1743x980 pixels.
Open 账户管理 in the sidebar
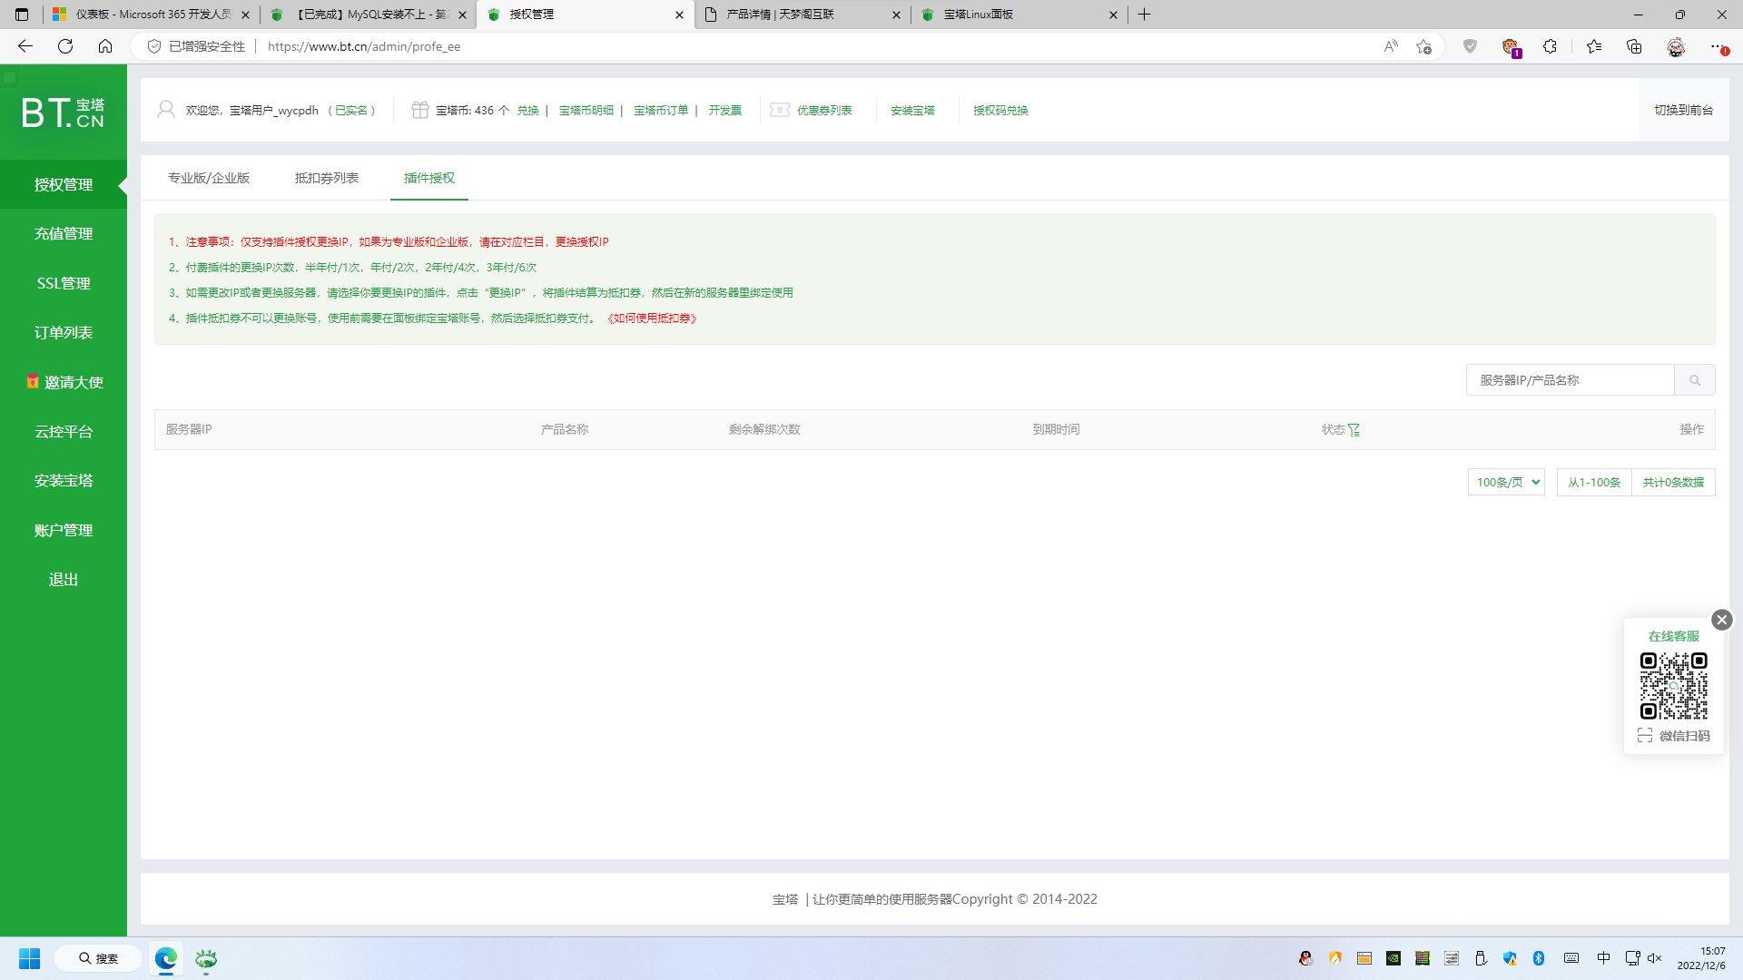(64, 531)
